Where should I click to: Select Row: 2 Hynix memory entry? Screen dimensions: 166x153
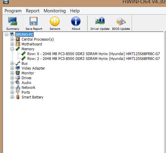pos(94,59)
